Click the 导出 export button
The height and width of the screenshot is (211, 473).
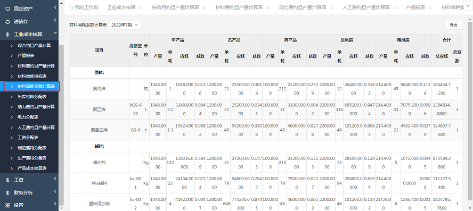pyautogui.click(x=453, y=26)
